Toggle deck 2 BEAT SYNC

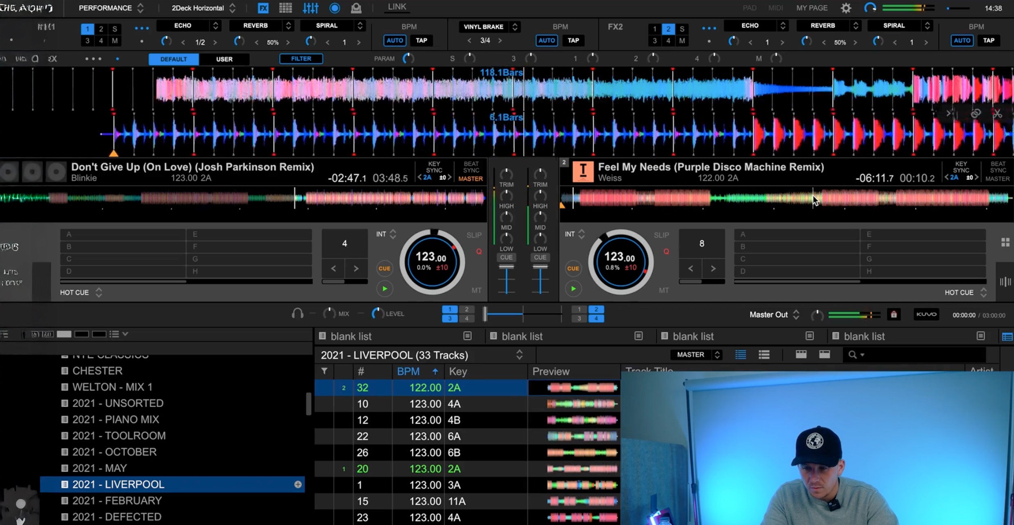coord(998,167)
